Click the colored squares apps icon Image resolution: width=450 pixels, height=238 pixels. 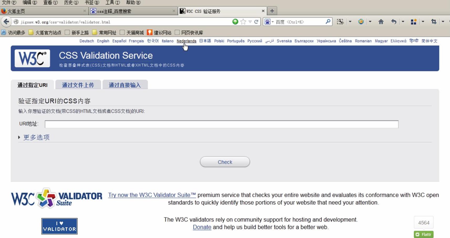pos(414,22)
